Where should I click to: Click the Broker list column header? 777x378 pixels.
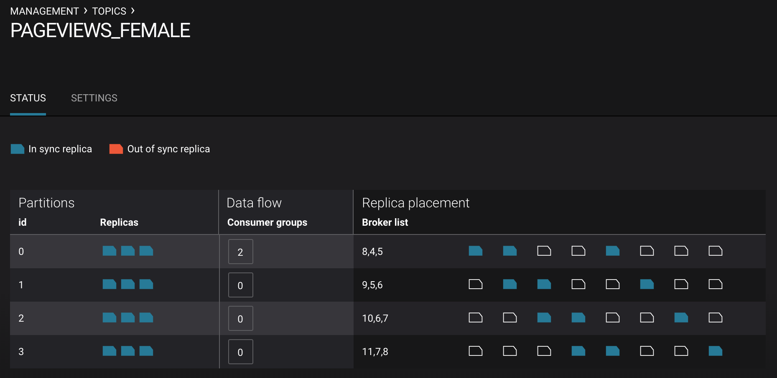pos(385,222)
